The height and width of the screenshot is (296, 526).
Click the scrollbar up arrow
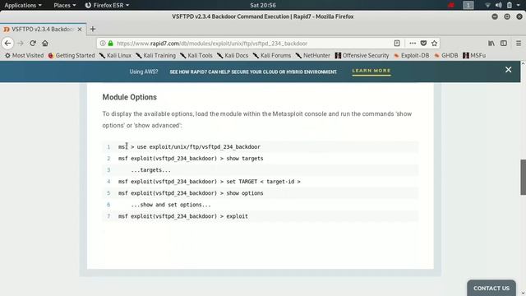point(523,63)
